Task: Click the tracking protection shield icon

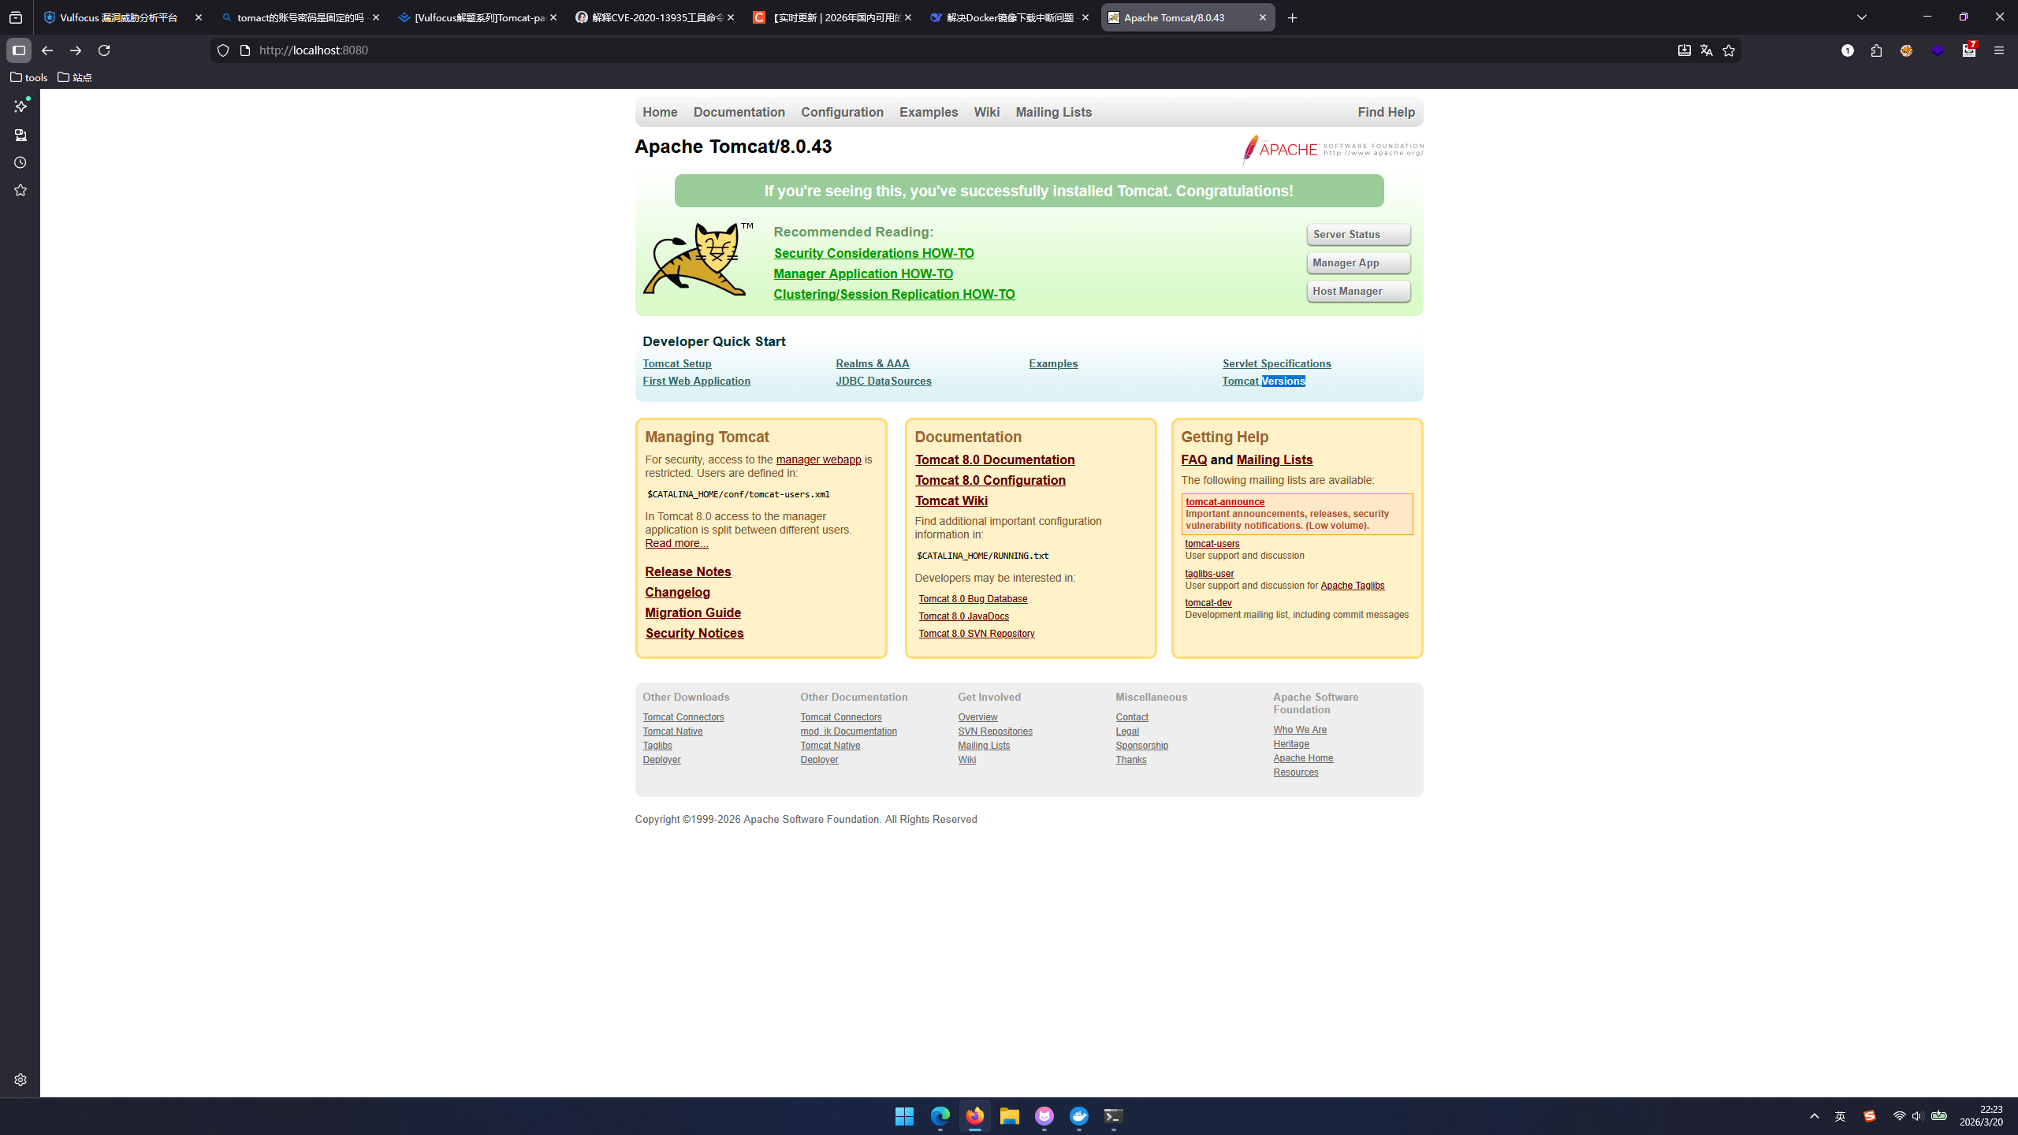Action: (223, 50)
